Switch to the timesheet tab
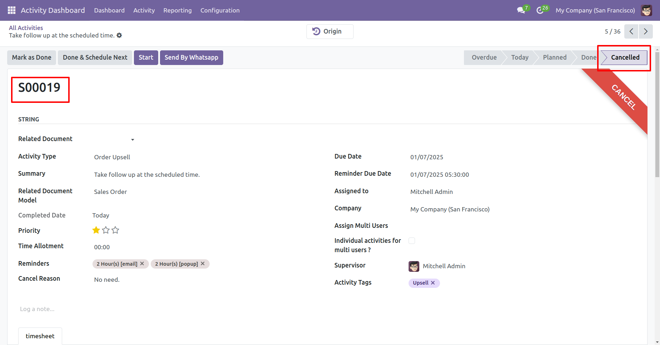Screen dimensions: 660x345 tap(40, 336)
